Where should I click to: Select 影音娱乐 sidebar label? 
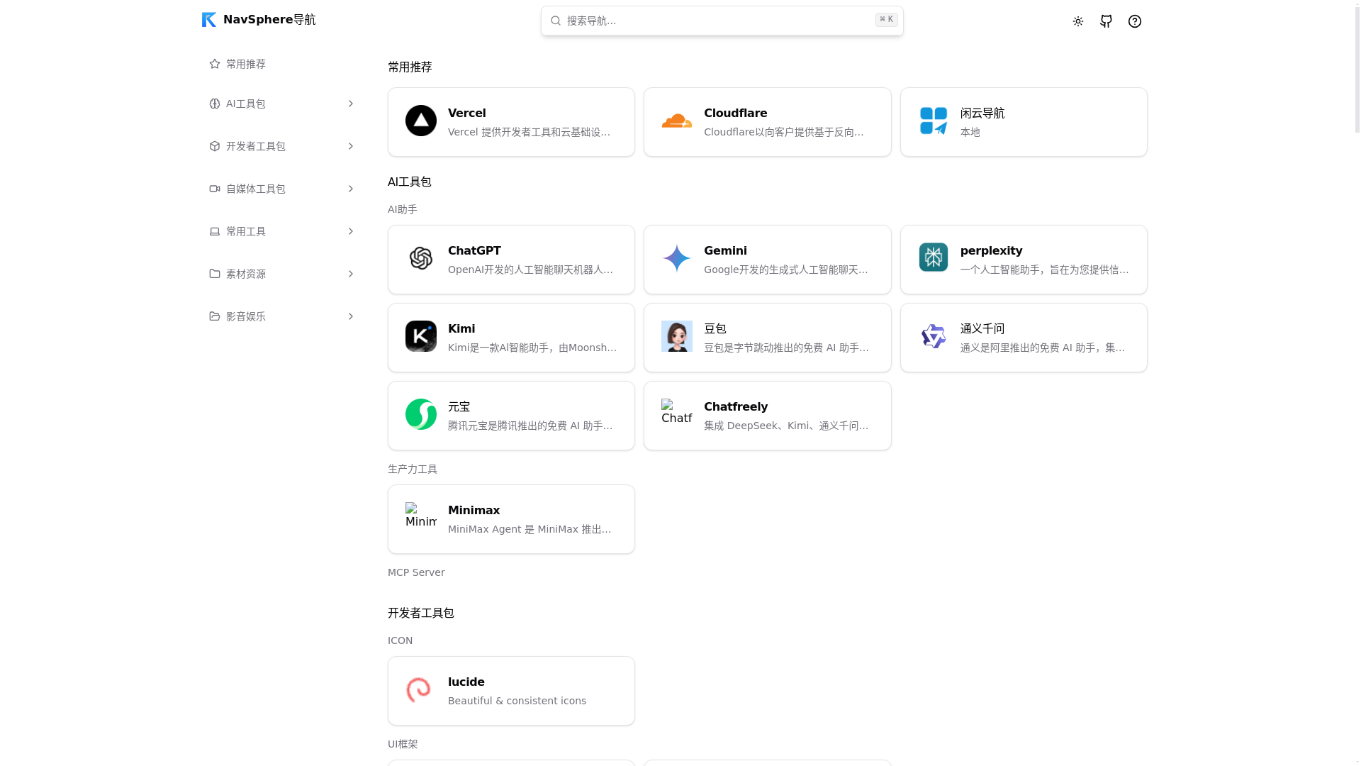[x=246, y=316]
